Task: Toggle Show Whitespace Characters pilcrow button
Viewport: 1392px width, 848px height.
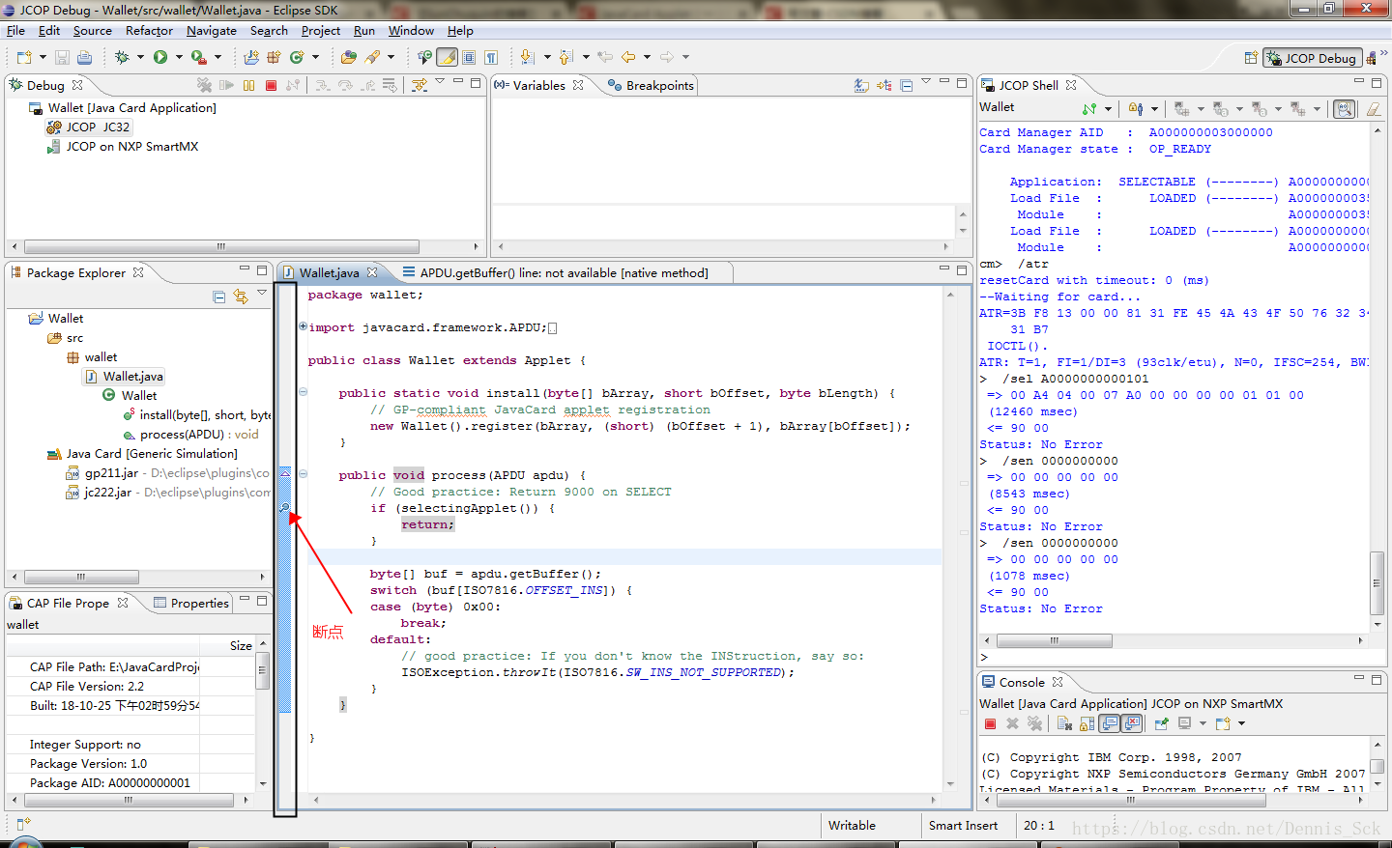Action: [491, 57]
